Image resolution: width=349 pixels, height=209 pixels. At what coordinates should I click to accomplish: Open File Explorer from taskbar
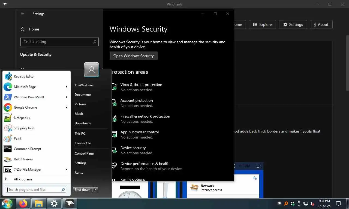[39, 204]
